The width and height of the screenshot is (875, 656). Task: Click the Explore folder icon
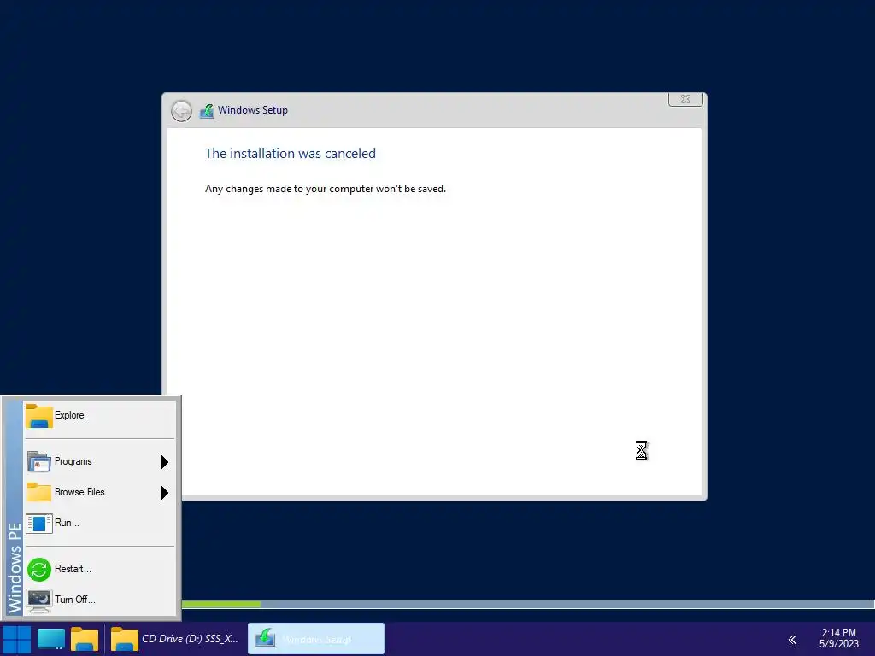click(x=39, y=416)
